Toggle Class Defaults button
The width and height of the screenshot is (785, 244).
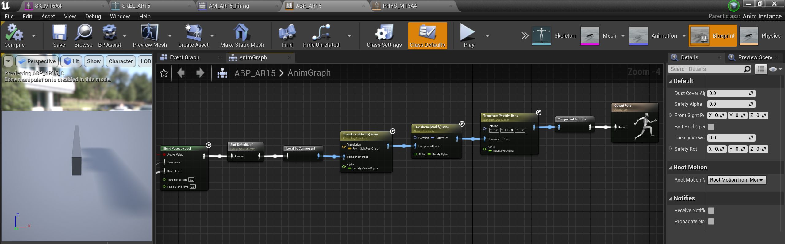point(427,36)
